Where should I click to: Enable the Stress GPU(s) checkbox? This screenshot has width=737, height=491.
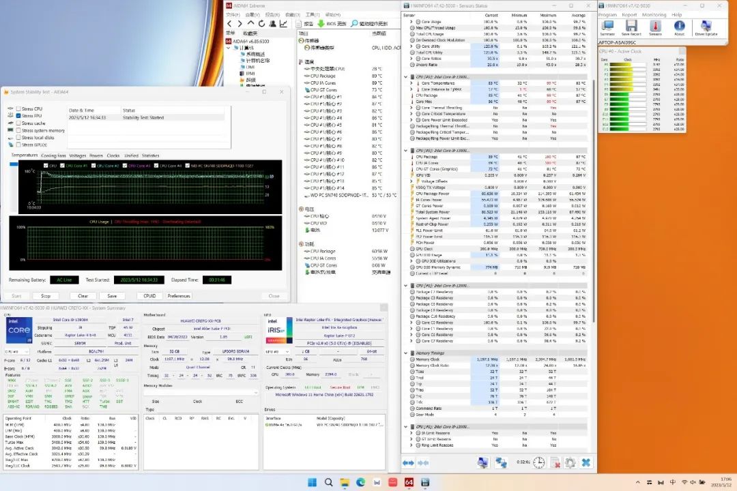pos(18,145)
